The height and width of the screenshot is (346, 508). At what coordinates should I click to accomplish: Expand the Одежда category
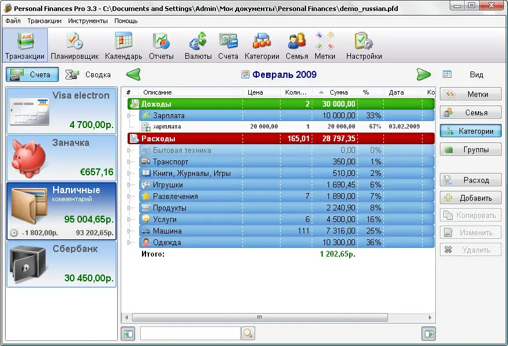129,242
